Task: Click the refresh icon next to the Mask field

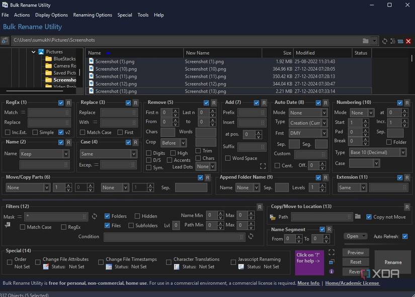Action: click(94, 216)
